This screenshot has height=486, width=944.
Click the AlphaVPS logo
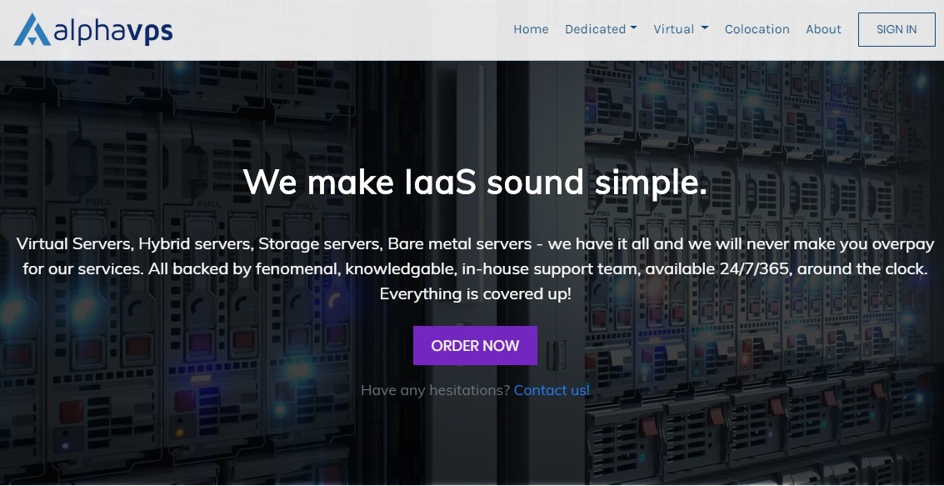pos(93,29)
